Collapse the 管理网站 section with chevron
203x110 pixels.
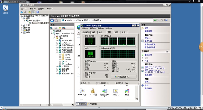[x=167, y=51]
